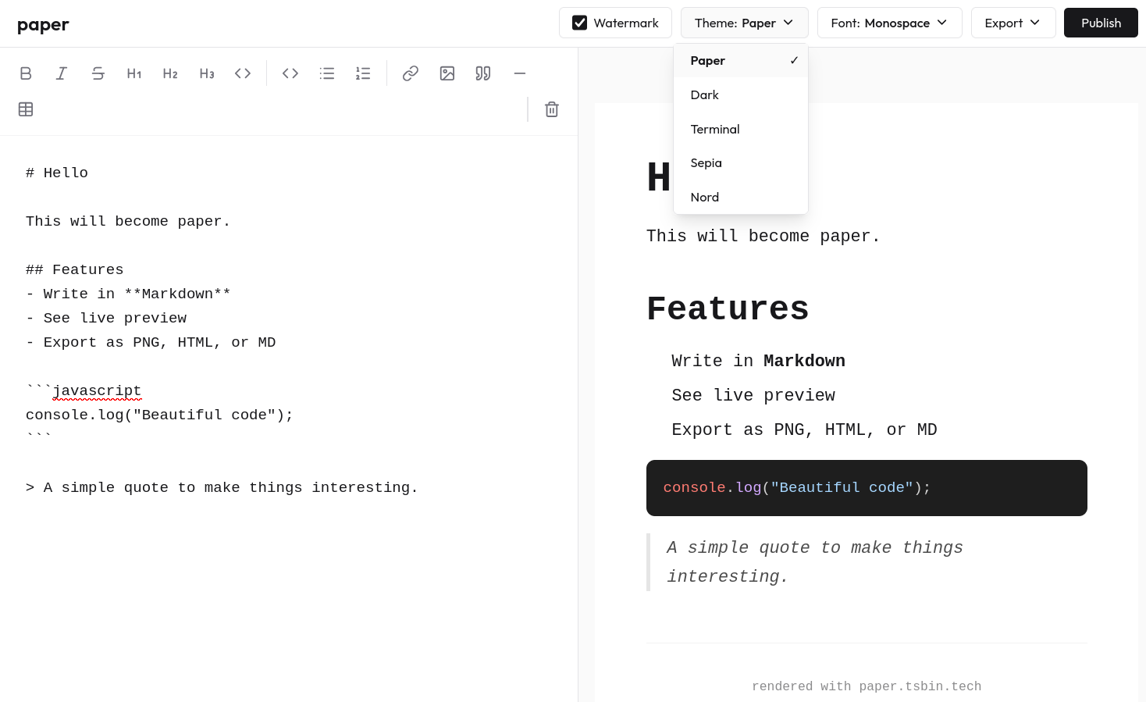The height and width of the screenshot is (702, 1146).
Task: Apply italic formatting
Action: tap(62, 73)
